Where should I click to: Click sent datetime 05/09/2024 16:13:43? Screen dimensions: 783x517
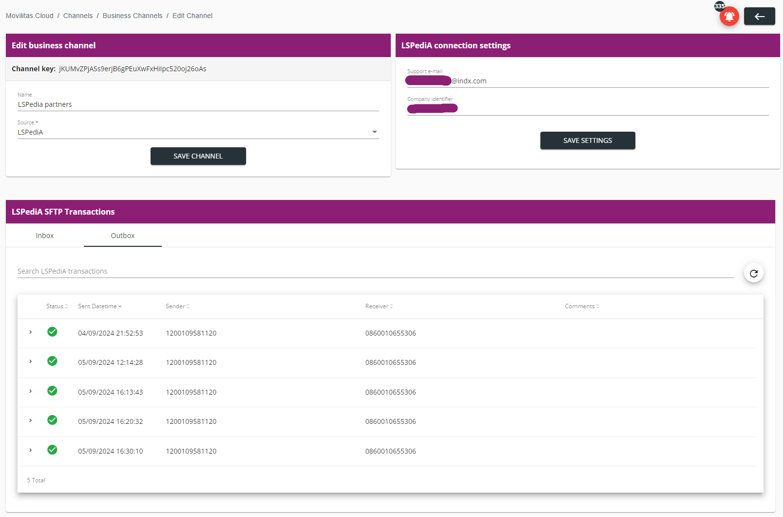point(111,392)
